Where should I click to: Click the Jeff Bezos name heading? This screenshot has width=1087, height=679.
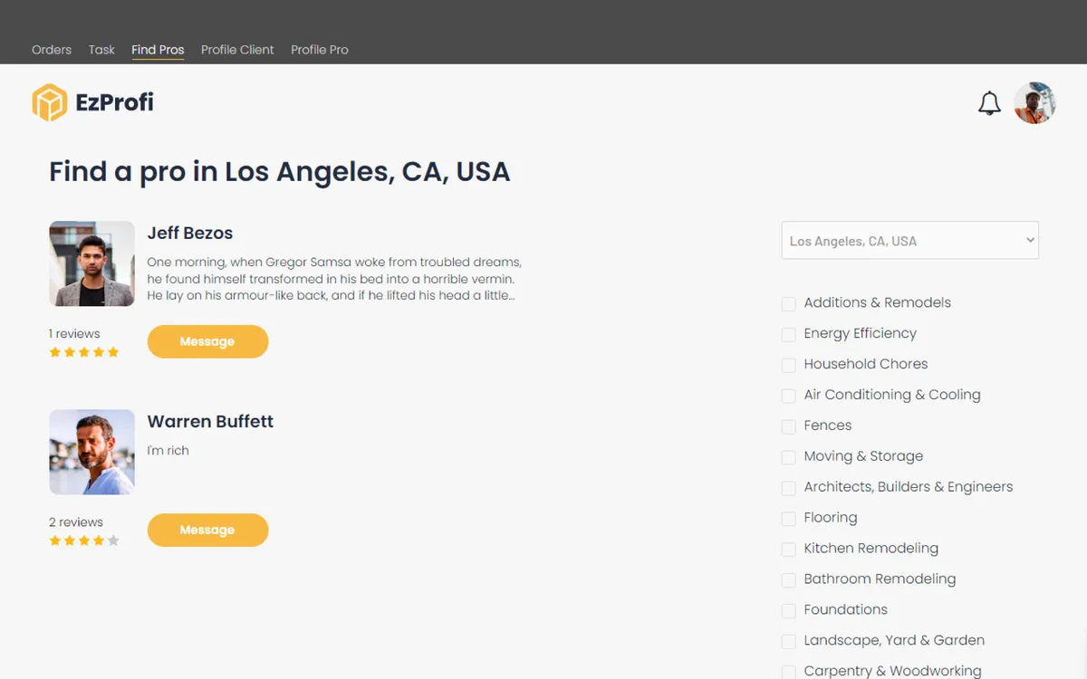tap(190, 233)
